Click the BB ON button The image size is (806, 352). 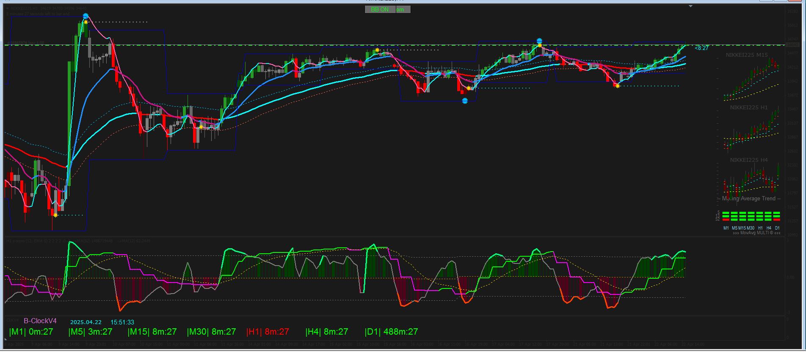380,9
